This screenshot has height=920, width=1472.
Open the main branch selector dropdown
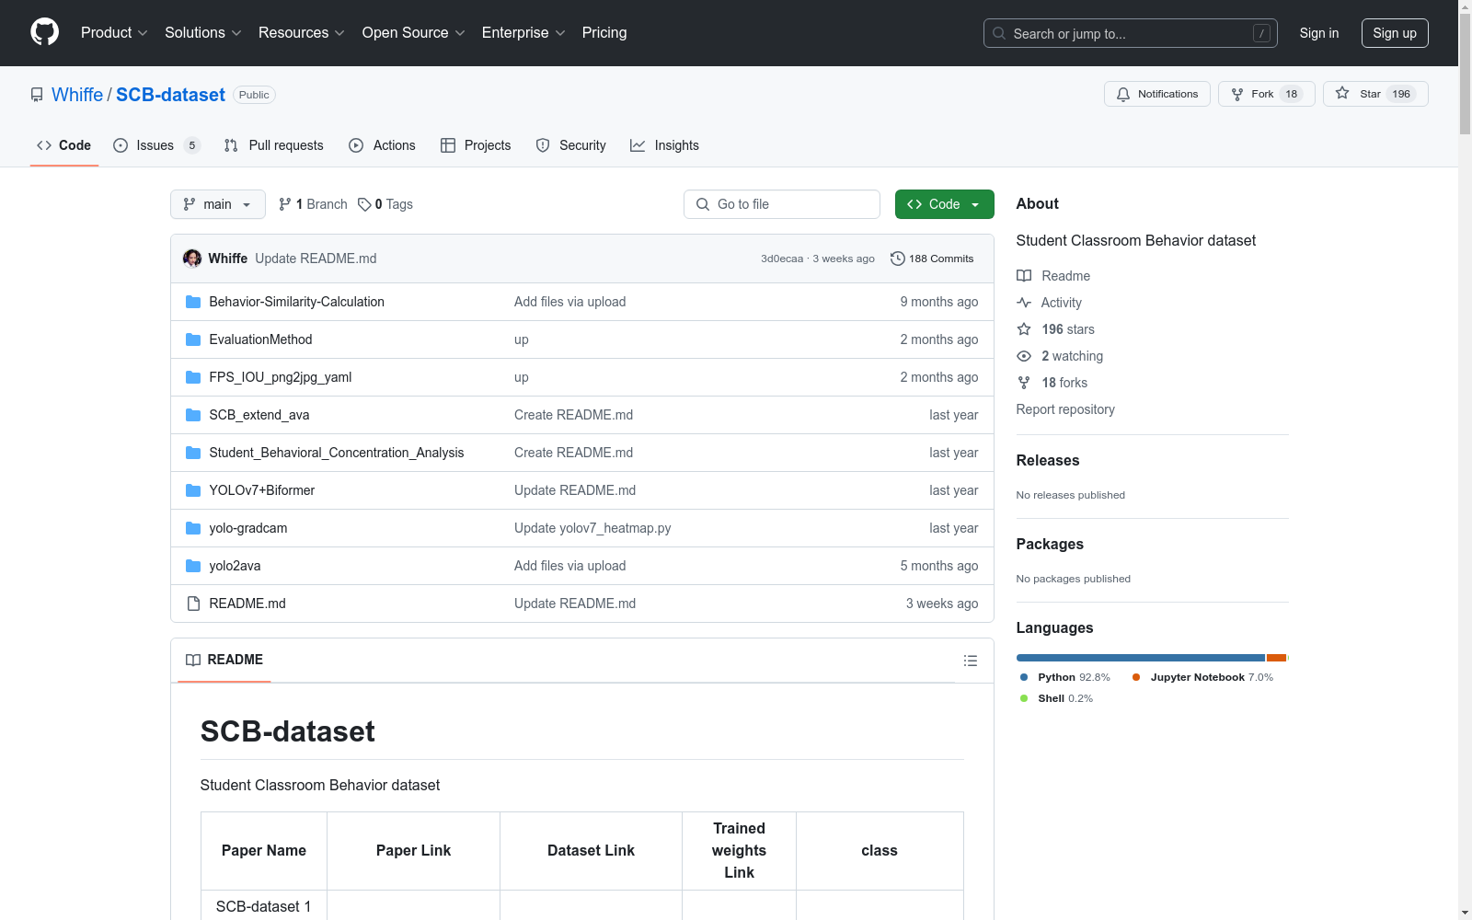click(218, 204)
